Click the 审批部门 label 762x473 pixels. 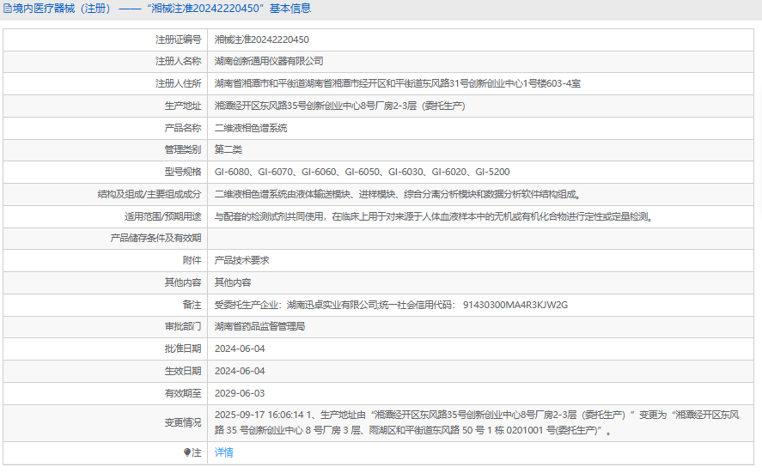click(183, 326)
